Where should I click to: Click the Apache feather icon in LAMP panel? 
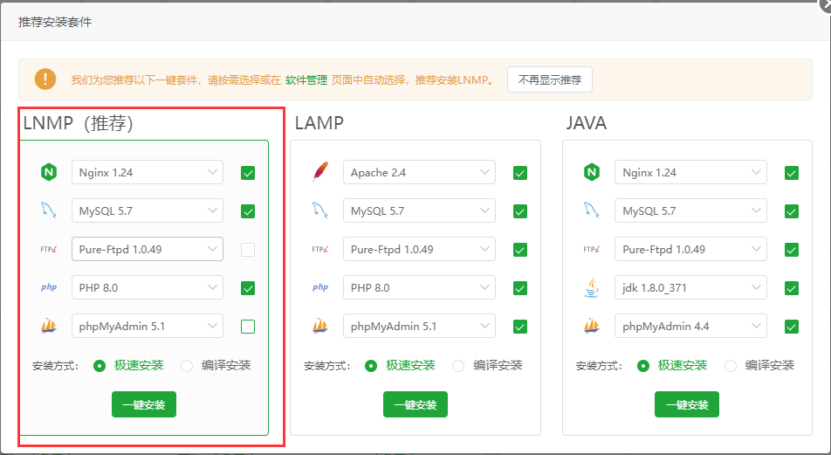coord(320,172)
